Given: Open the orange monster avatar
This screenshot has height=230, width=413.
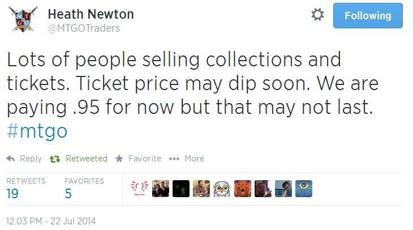Looking at the screenshot, I should tap(242, 189).
